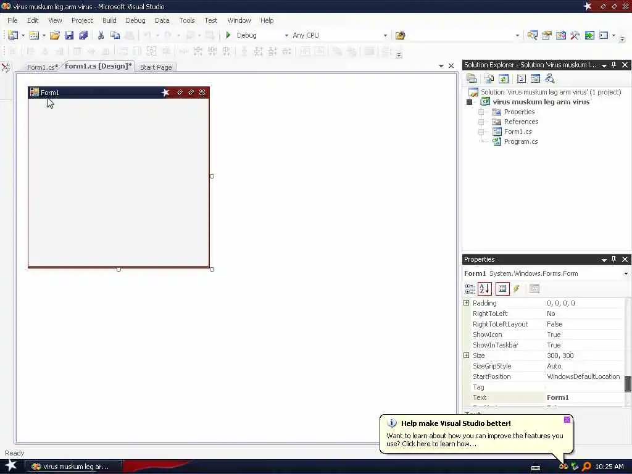Open Solution Explorer window position menu arrow

click(x=604, y=65)
